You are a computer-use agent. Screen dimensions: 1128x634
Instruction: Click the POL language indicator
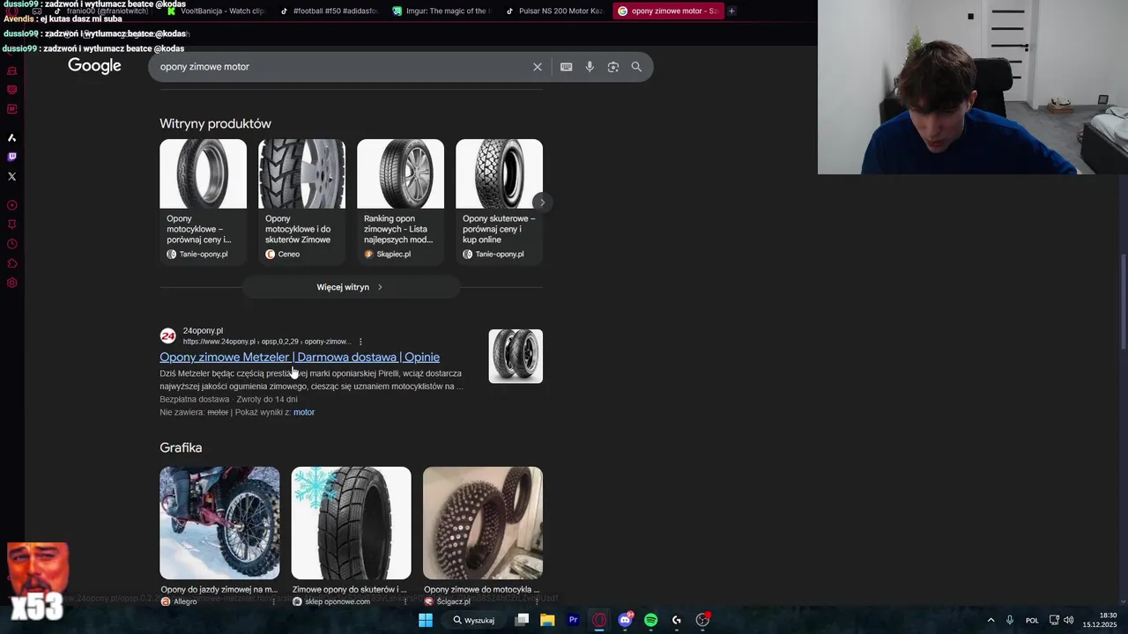[1032, 620]
